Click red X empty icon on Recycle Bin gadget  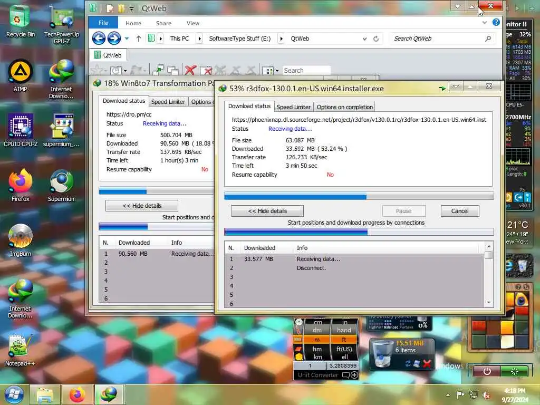click(427, 363)
